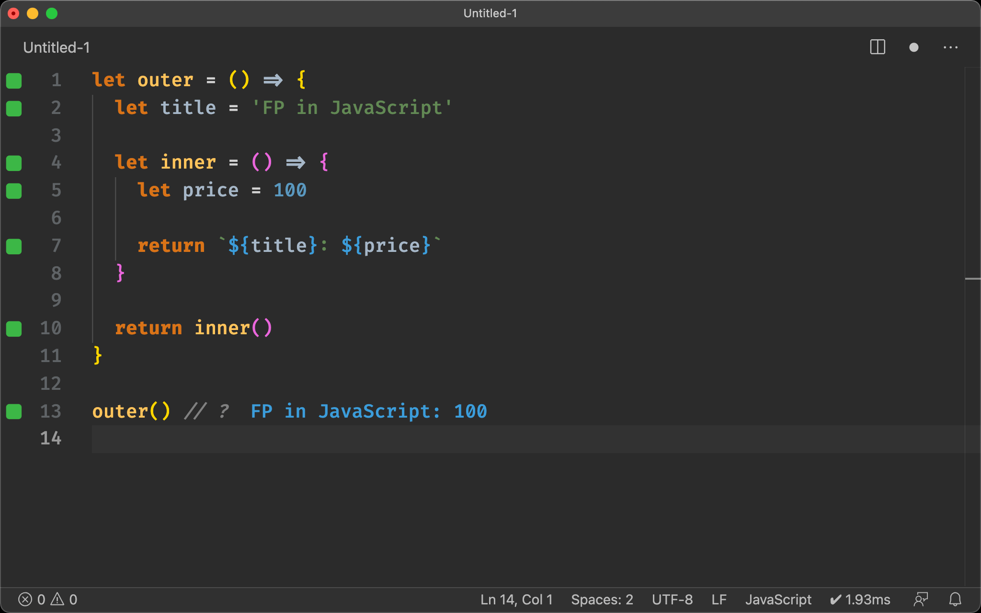Open the notifications bell icon
Image resolution: width=981 pixels, height=613 pixels.
(x=955, y=599)
